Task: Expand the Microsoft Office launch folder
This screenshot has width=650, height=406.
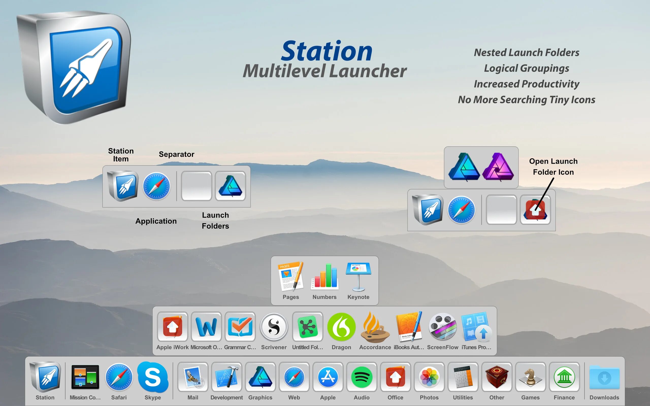Action: [x=206, y=327]
